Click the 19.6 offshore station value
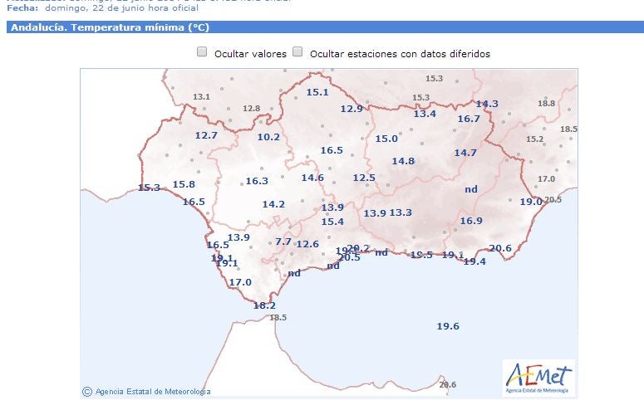Image resolution: width=644 pixels, height=405 pixels. point(448,326)
